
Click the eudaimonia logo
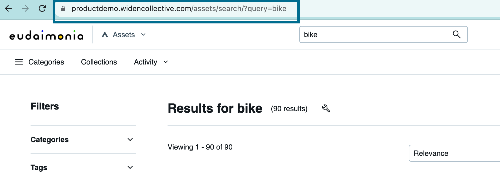pyautogui.click(x=46, y=35)
